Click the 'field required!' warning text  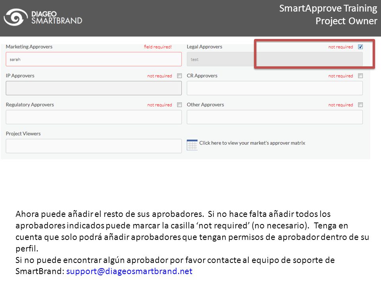pos(158,47)
